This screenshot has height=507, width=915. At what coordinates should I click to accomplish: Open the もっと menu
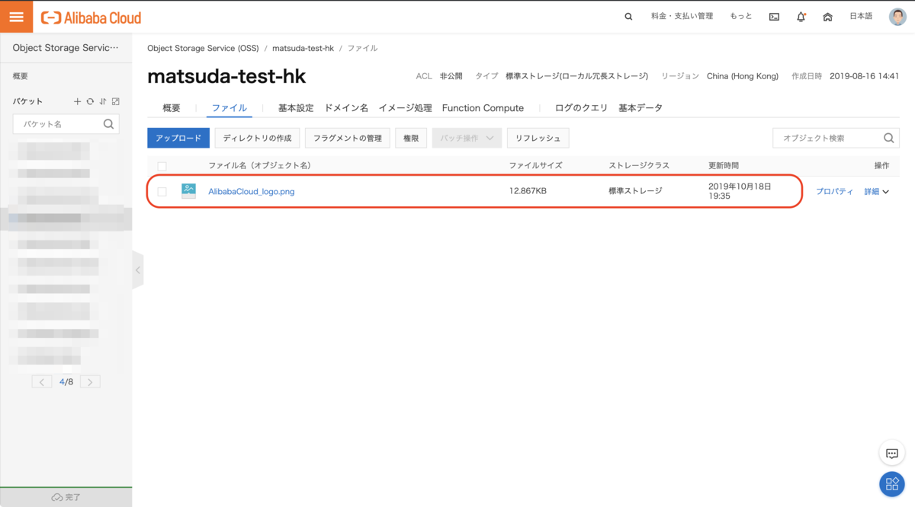coord(740,16)
